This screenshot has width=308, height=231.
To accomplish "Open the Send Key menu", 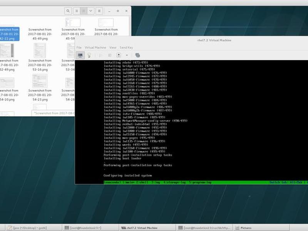I will [x=126, y=47].
